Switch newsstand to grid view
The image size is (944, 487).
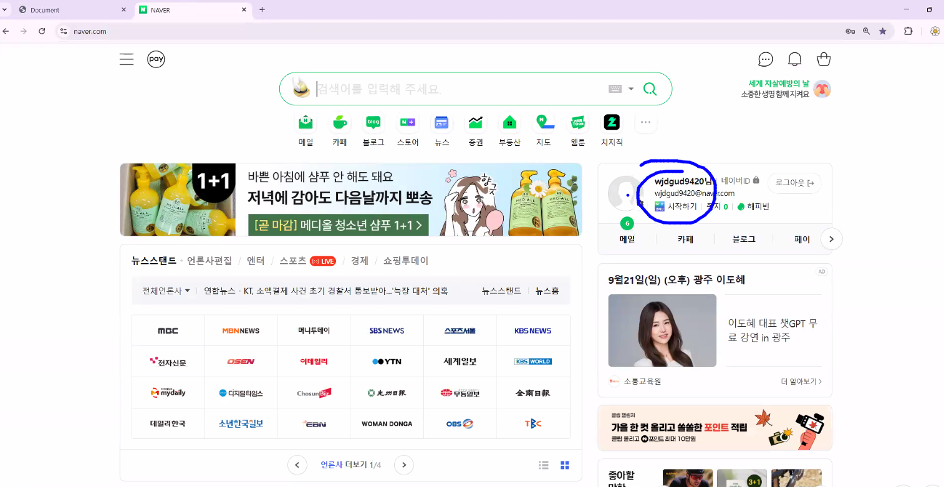click(565, 465)
